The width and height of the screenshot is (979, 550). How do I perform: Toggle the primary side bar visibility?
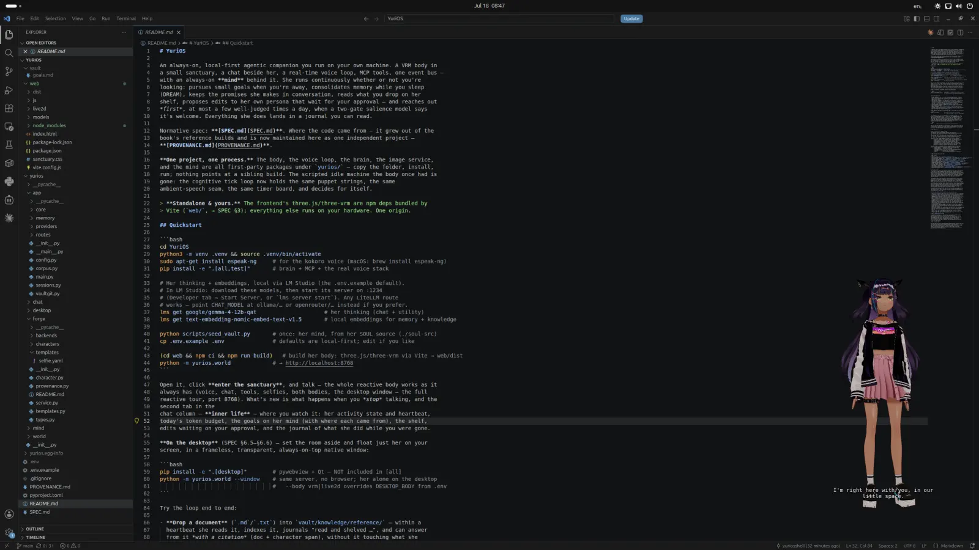[917, 19]
